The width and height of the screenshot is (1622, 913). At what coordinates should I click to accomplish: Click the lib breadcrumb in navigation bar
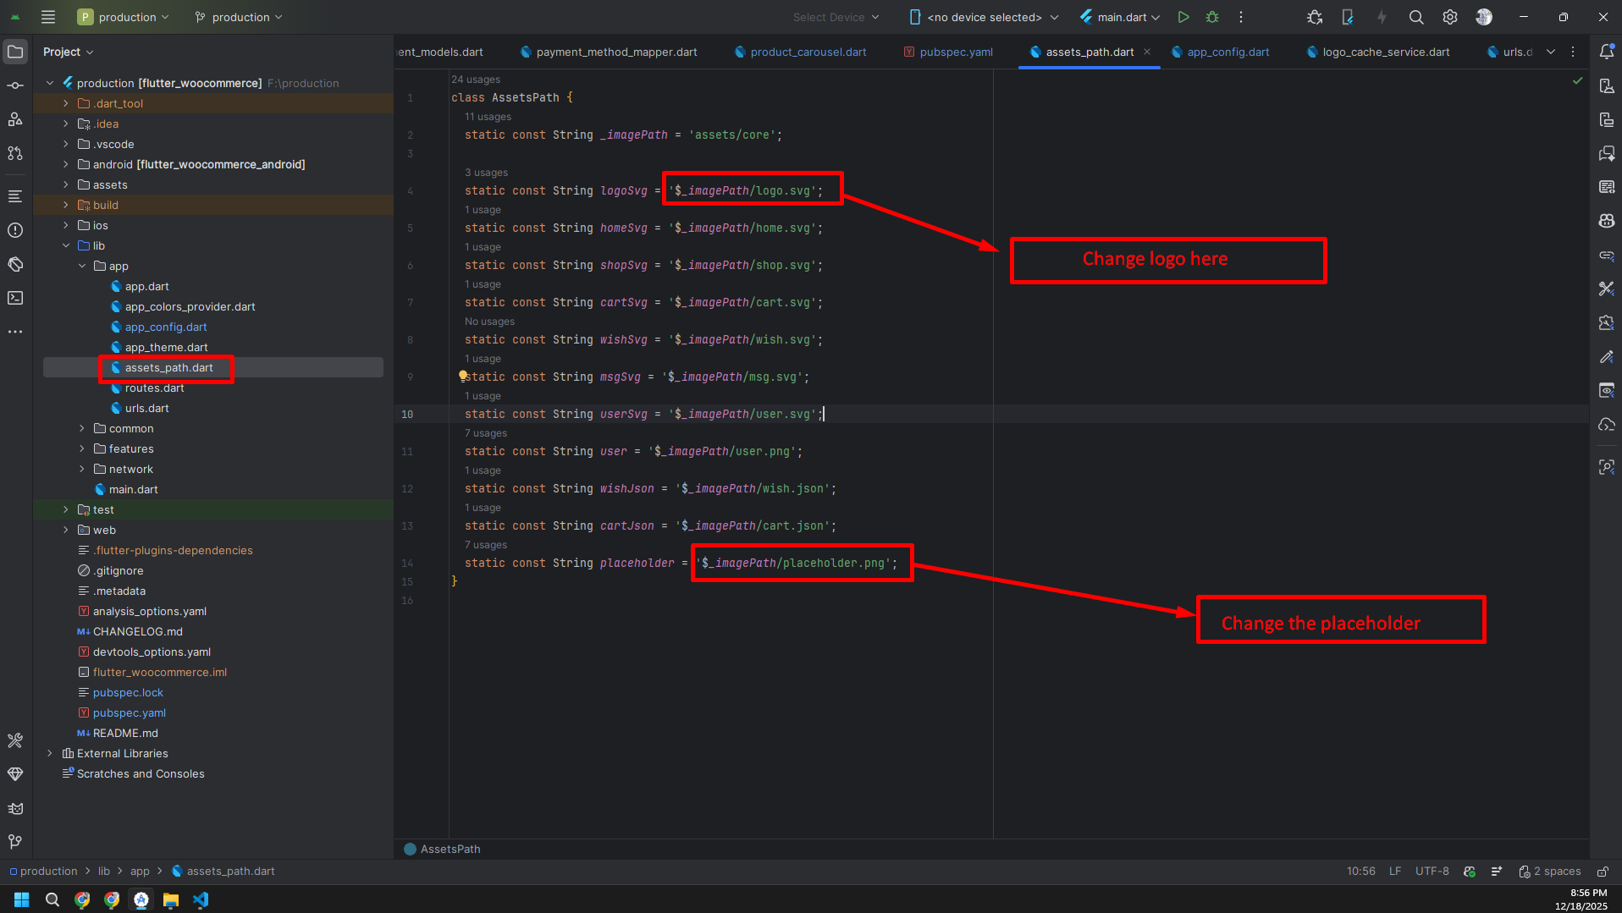(104, 871)
